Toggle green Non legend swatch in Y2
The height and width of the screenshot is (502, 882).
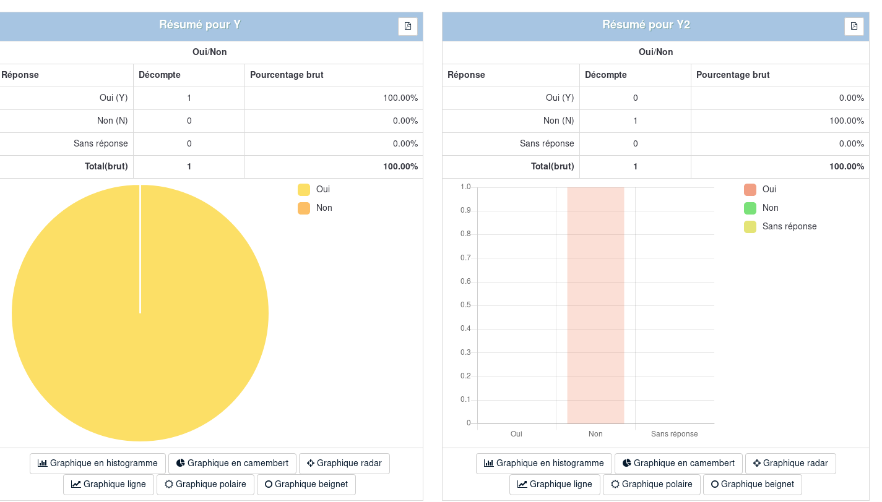point(750,208)
